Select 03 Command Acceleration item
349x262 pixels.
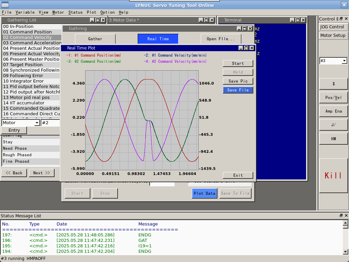[32, 43]
